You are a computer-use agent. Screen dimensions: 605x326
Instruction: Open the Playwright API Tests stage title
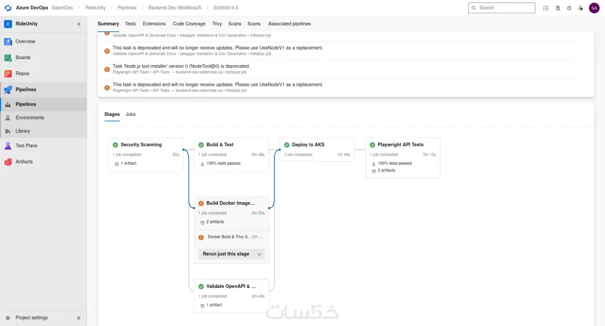click(401, 145)
